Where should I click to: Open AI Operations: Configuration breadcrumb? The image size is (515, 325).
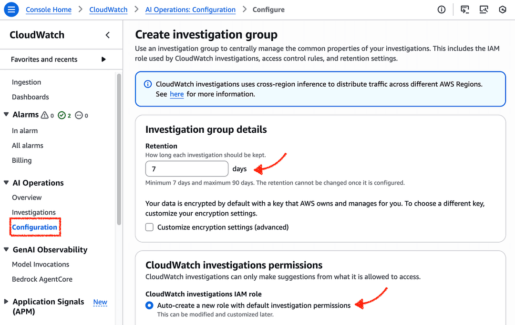tap(190, 10)
